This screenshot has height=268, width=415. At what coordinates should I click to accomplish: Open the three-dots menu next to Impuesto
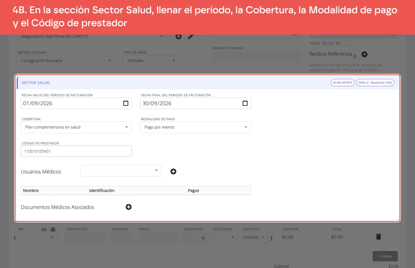tap(272, 239)
